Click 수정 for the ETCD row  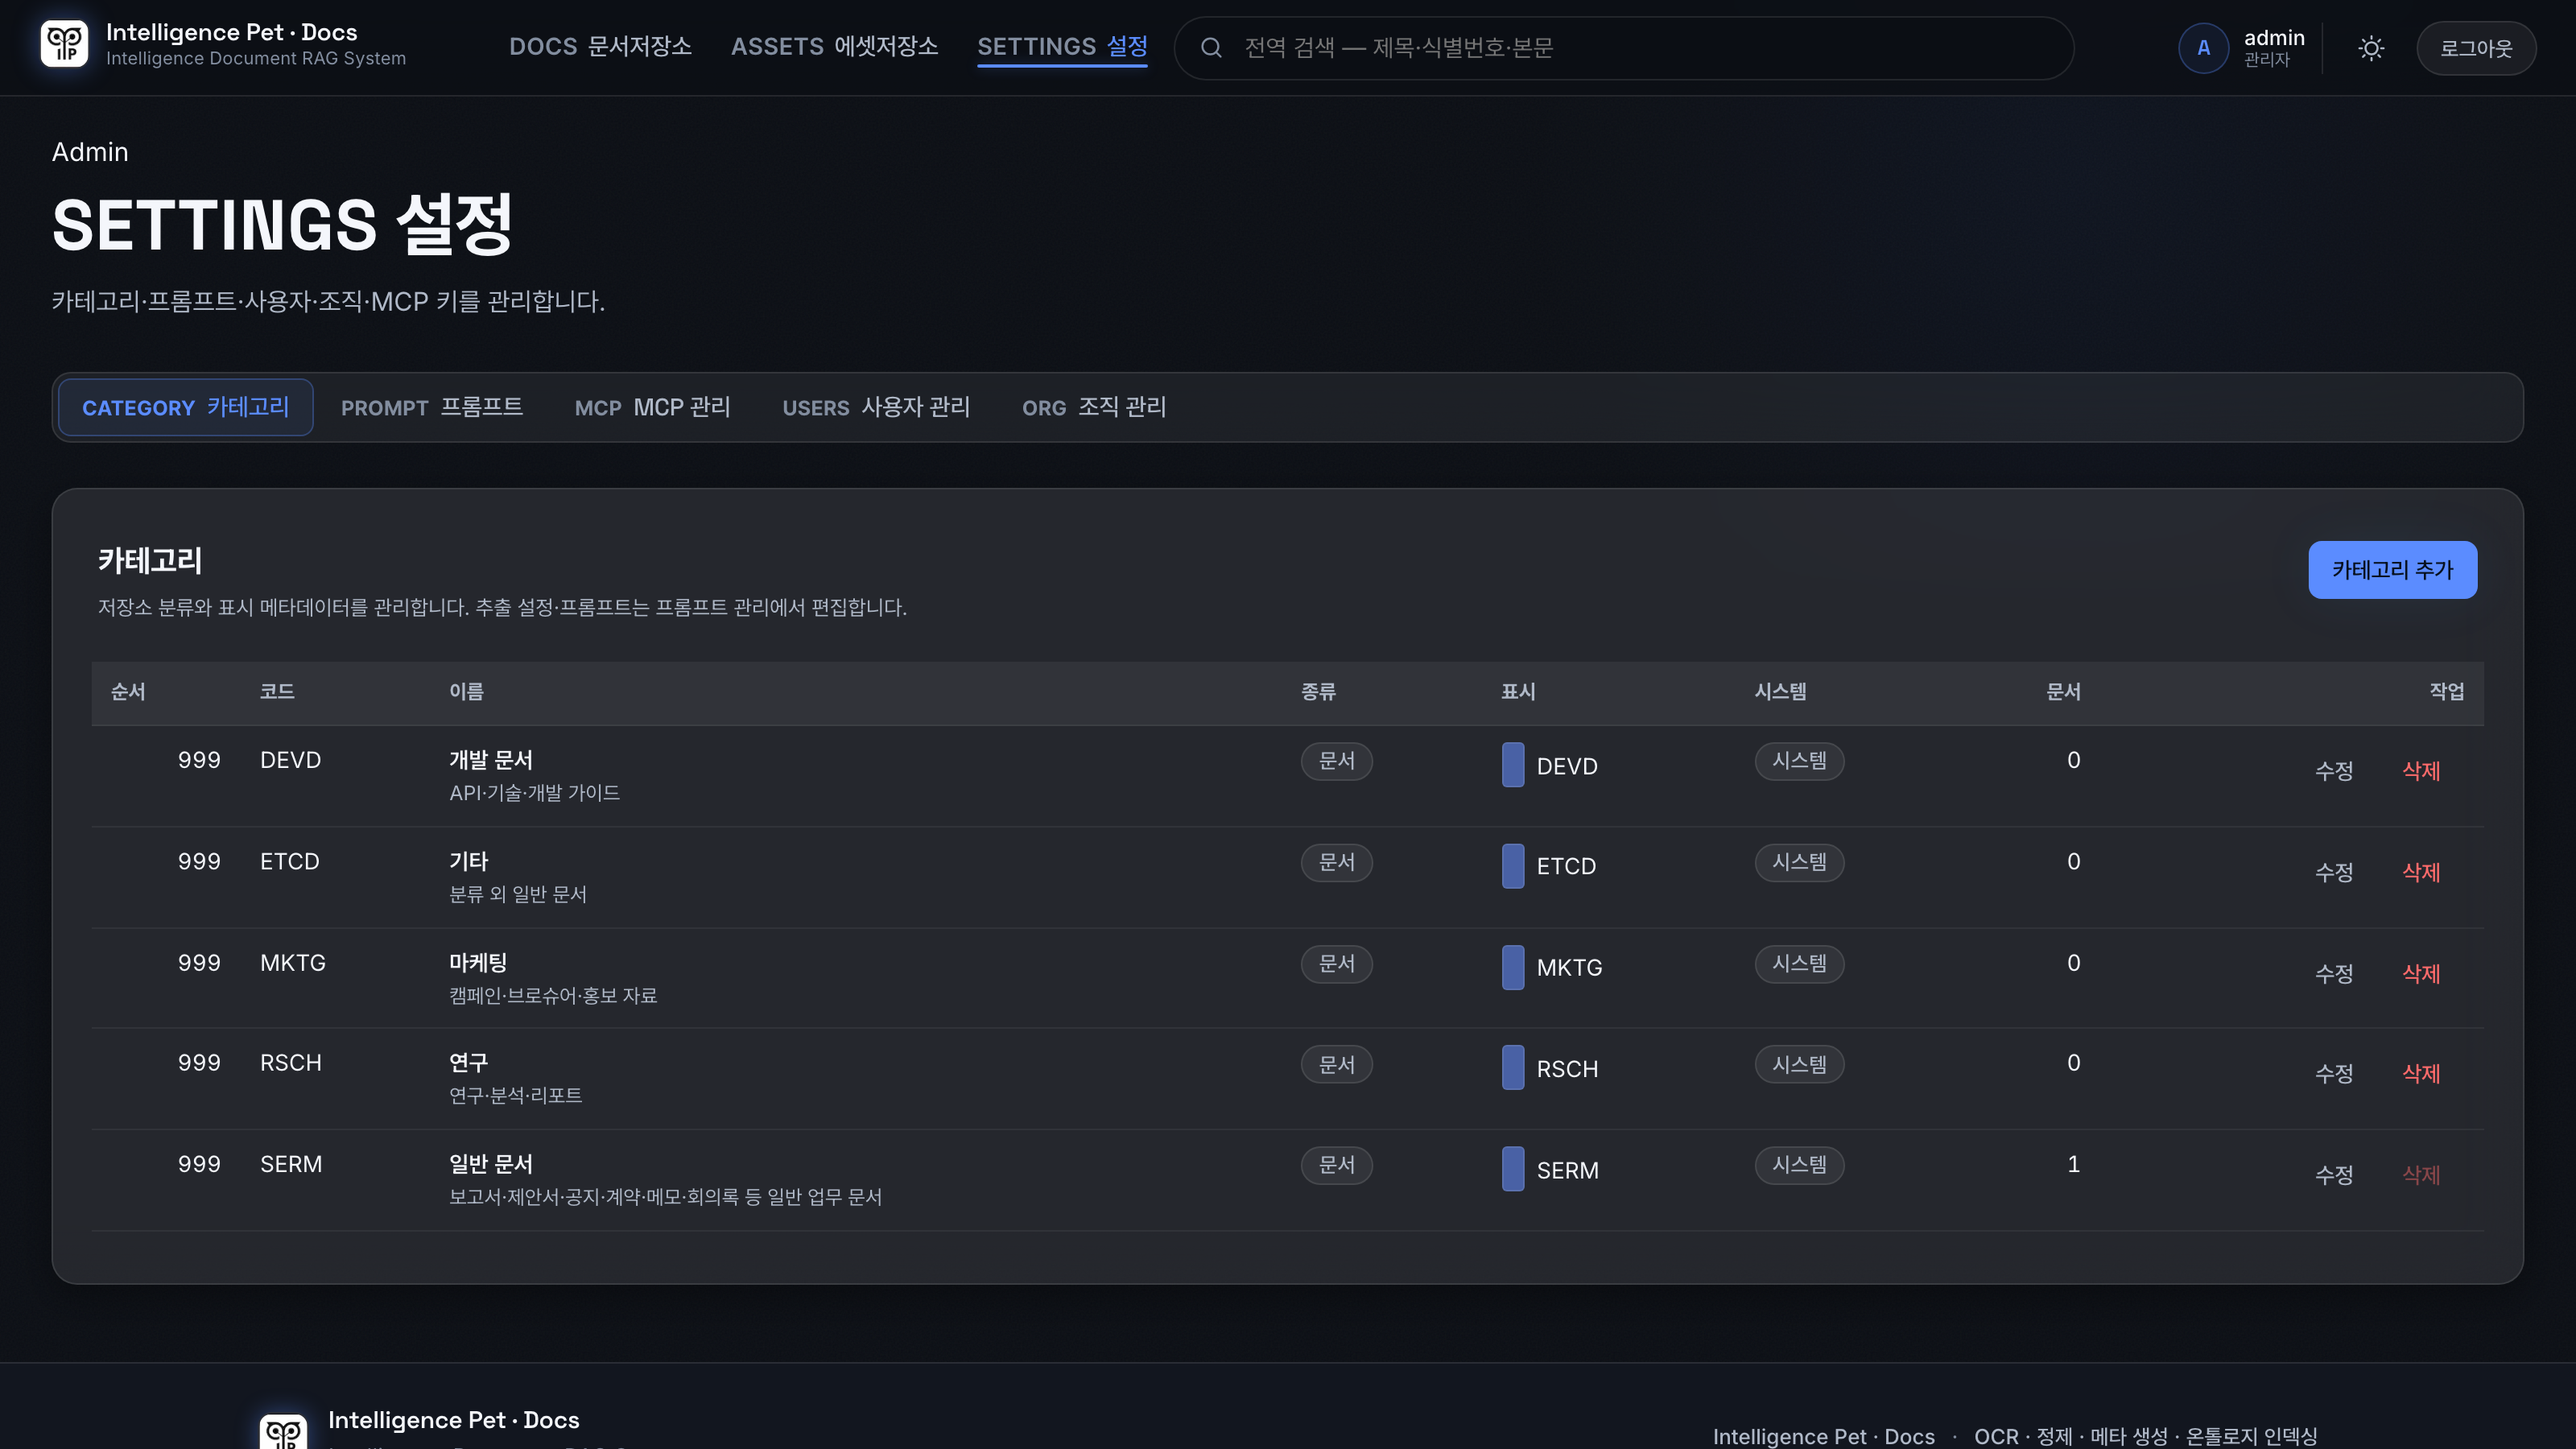(x=2334, y=872)
